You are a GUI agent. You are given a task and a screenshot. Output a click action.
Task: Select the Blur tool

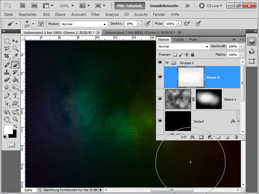pyautogui.click(x=7, y=87)
